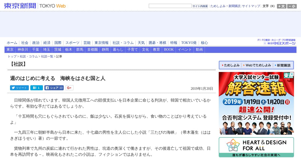301x158 pixels.
Task: Open the サイトマップ link
Action: (x=251, y=6)
